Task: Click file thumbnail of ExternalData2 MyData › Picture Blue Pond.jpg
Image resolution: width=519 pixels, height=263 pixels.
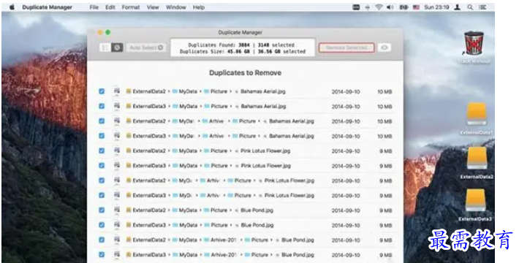Action: 116,210
